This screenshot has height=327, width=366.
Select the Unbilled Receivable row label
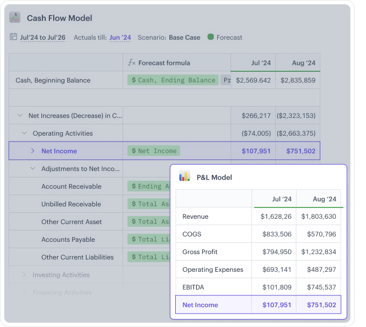click(71, 204)
